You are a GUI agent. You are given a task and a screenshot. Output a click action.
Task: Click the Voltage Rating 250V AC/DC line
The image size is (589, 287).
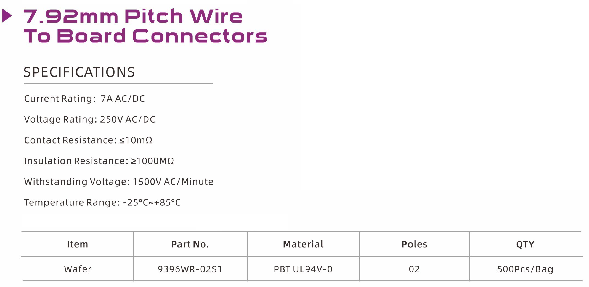click(90, 119)
